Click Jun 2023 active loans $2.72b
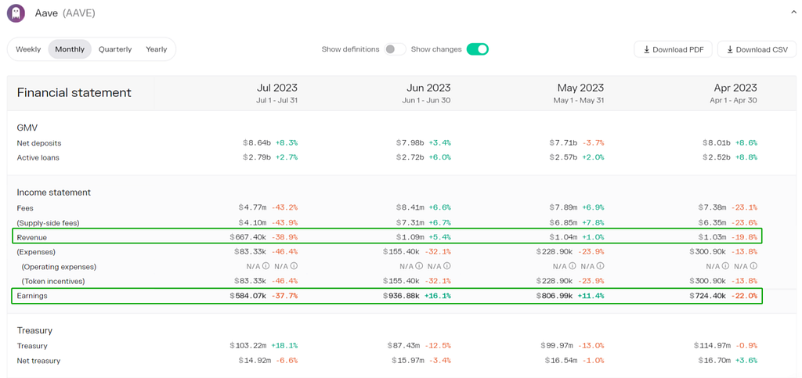 tap(410, 158)
